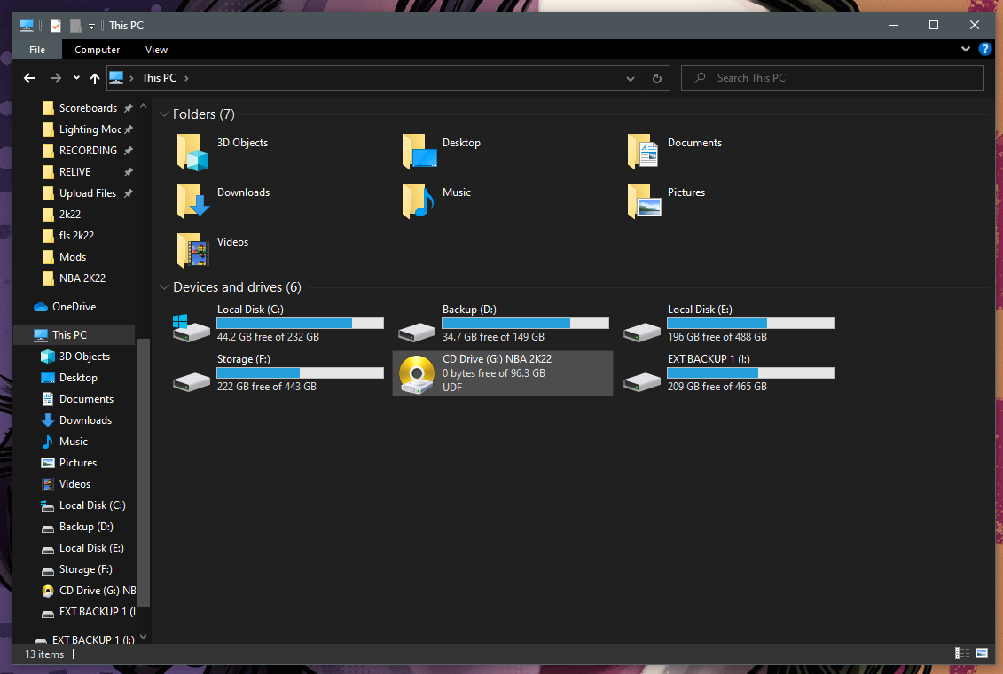Go forward with the Forward arrow
Viewport: 1003px width, 674px height.
(x=56, y=78)
